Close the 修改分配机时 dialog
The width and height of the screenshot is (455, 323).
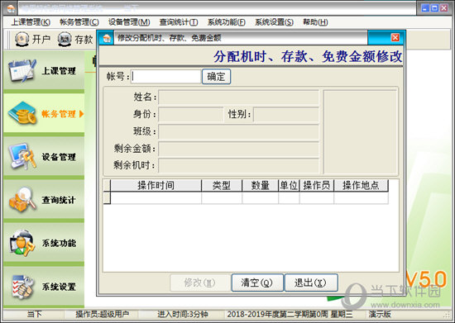tap(395, 38)
